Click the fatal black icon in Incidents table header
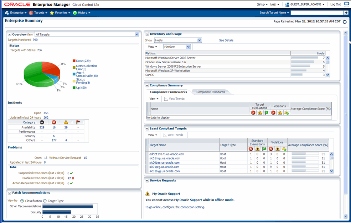Screen dimensions: 351x223 [x=42, y=122]
